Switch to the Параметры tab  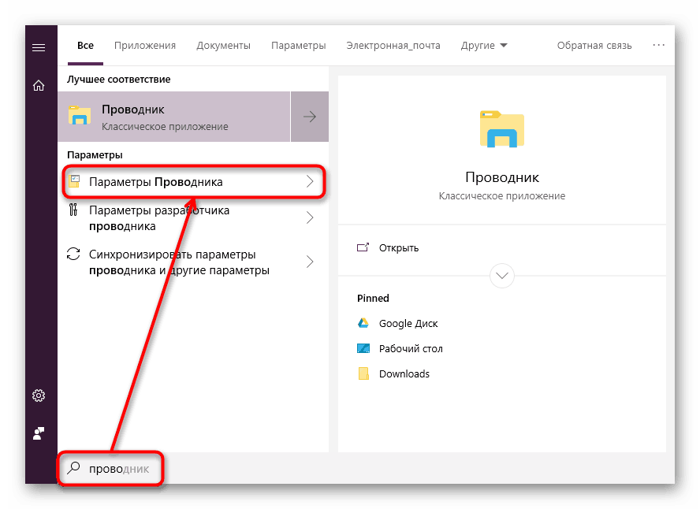[x=298, y=46]
